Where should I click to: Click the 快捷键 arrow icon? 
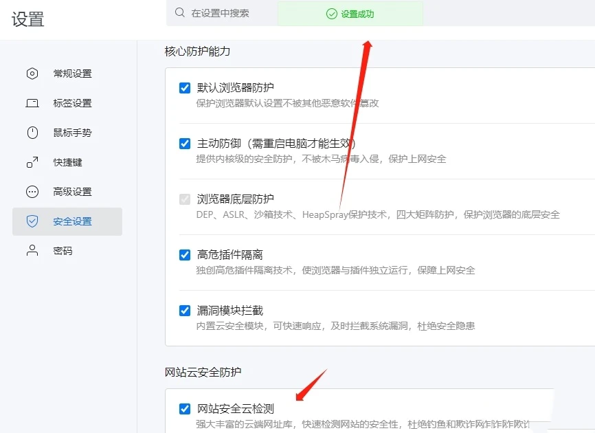click(32, 162)
